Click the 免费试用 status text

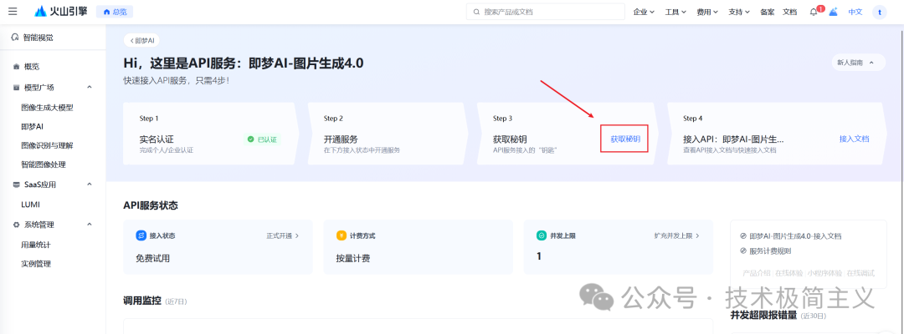coord(153,258)
